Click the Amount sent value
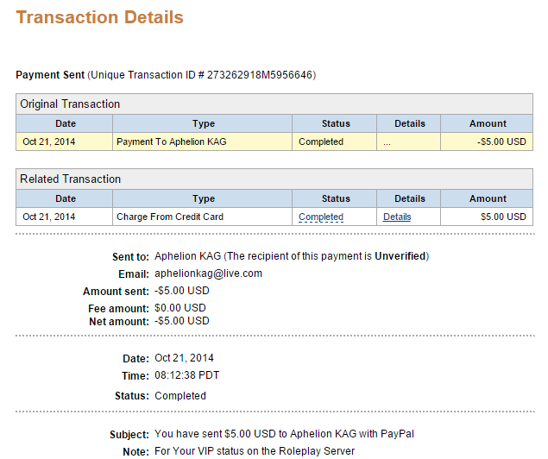 (182, 292)
